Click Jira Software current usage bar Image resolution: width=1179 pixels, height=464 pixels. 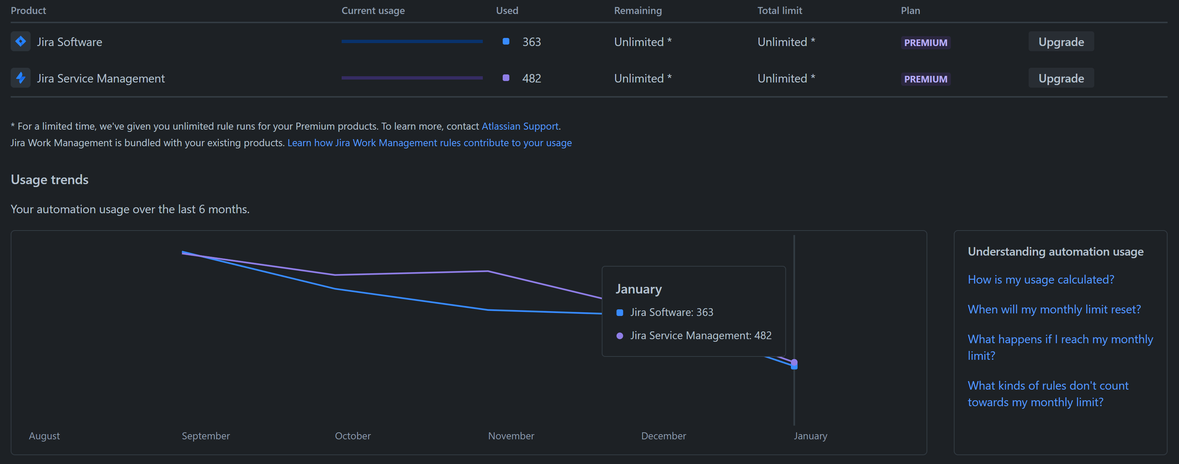click(412, 42)
